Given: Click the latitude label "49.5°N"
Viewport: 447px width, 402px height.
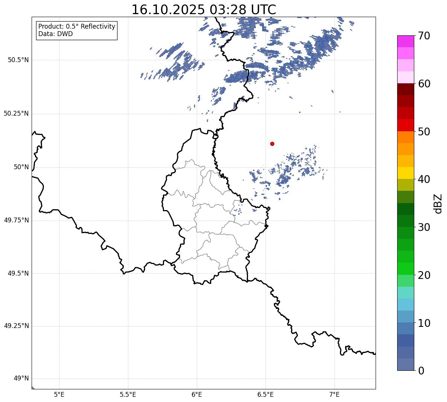Looking at the screenshot, I should [18, 273].
